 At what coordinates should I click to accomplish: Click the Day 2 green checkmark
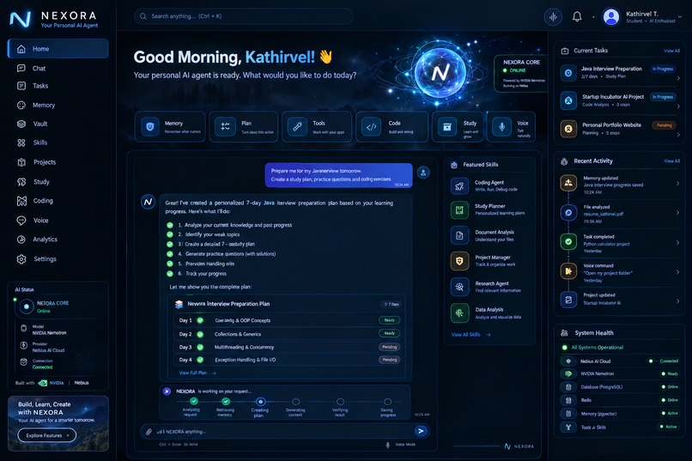(x=200, y=334)
